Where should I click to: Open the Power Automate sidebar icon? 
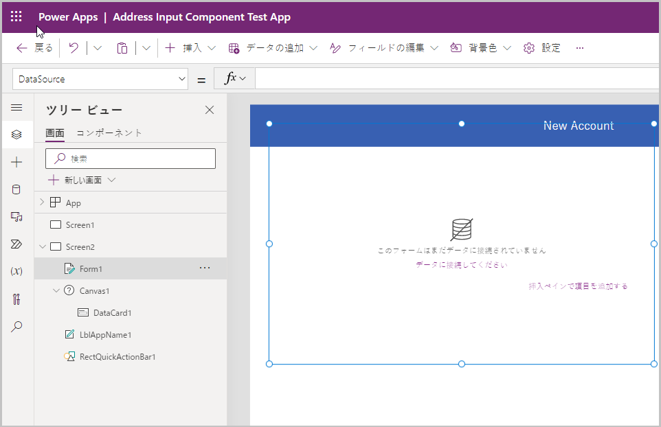tap(16, 244)
